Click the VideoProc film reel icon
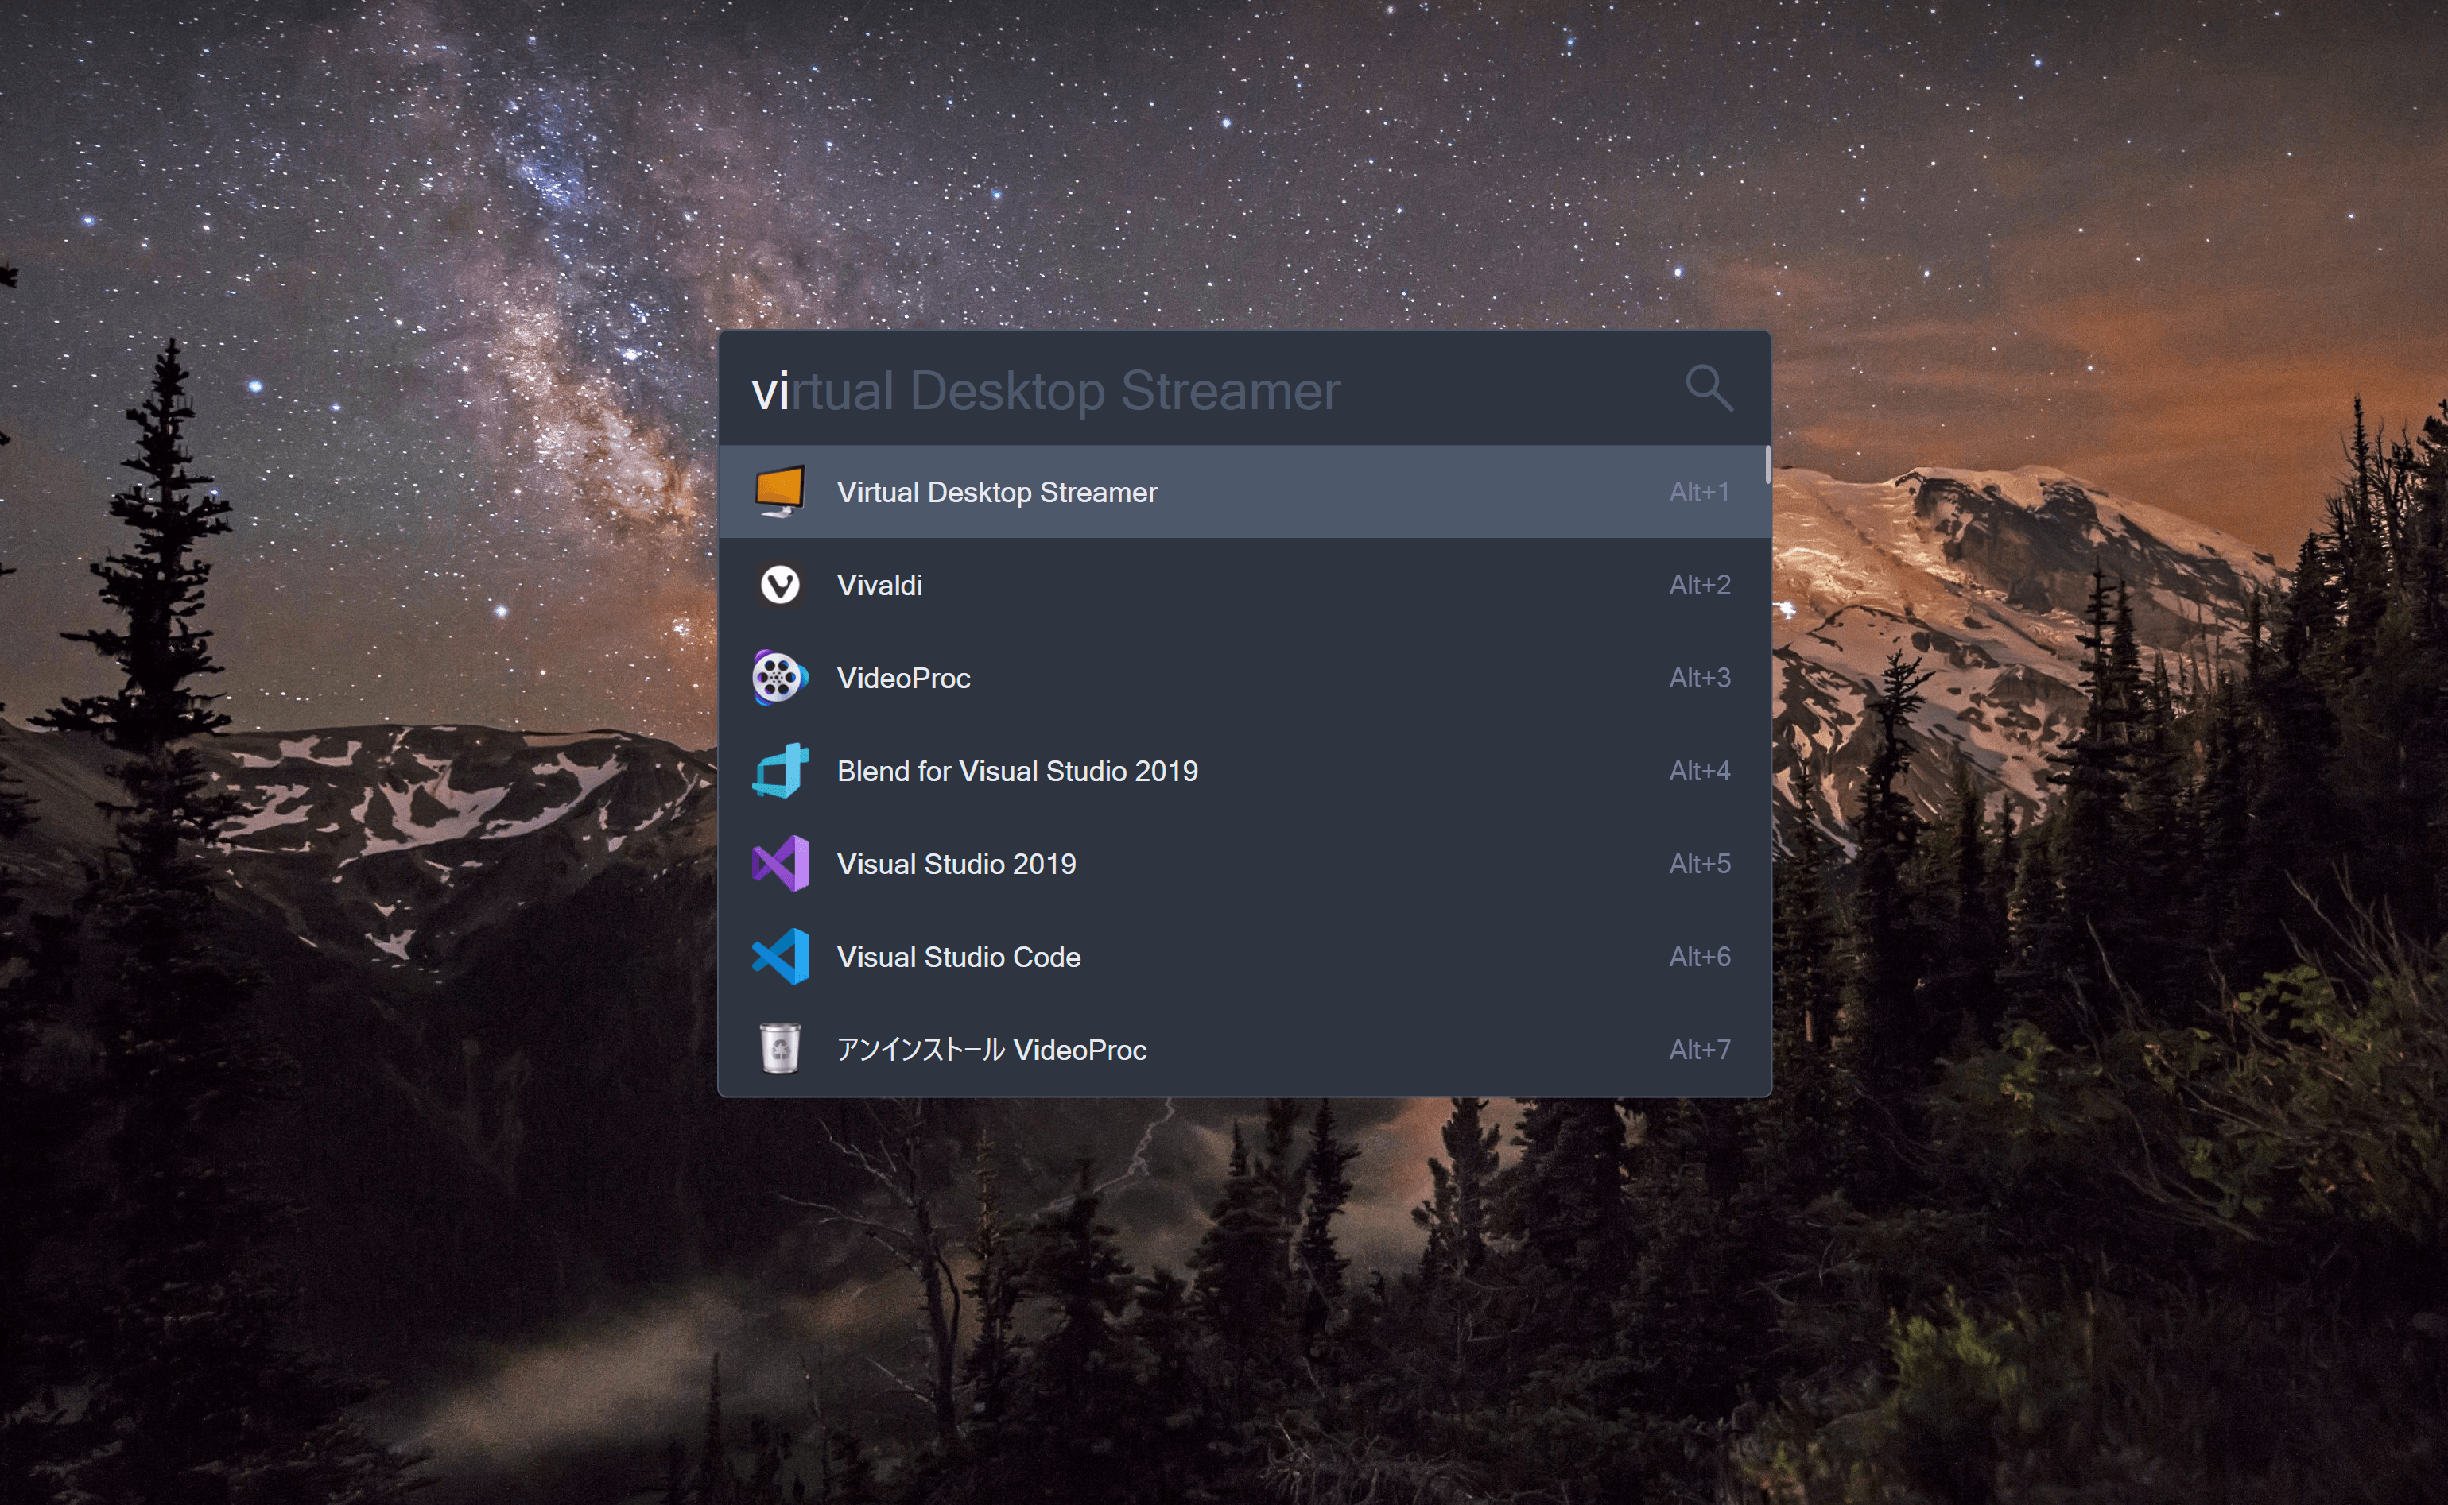The height and width of the screenshot is (1505, 2448). pyautogui.click(x=780, y=678)
